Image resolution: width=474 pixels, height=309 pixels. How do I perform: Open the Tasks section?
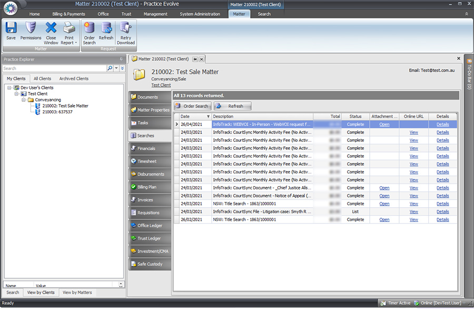pyautogui.click(x=150, y=123)
